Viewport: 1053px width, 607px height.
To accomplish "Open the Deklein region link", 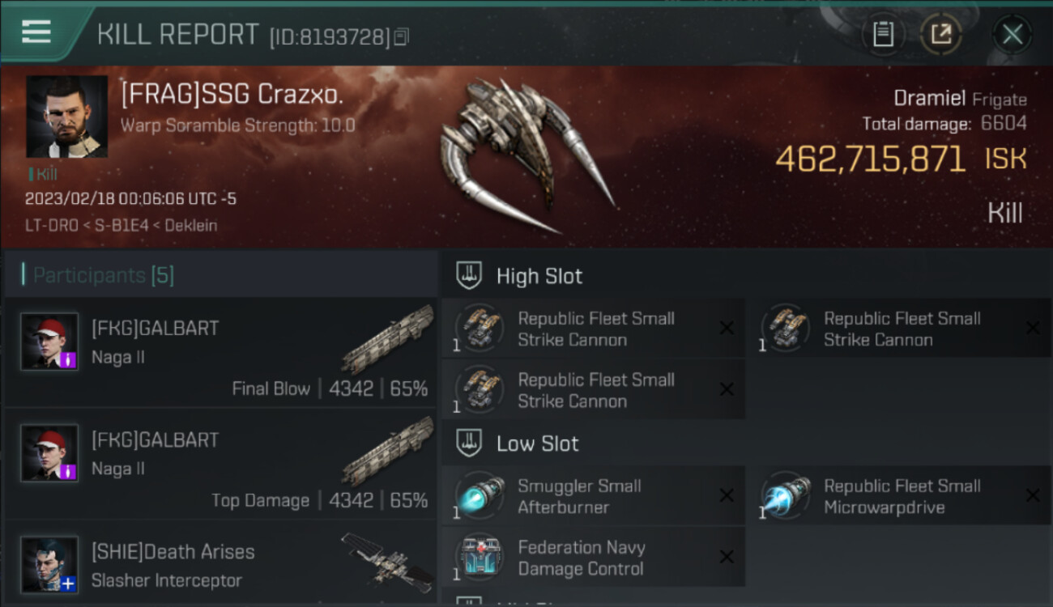I will point(191,226).
